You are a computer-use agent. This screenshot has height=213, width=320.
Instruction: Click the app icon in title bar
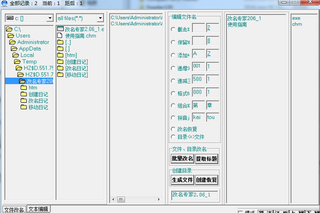(x=4, y=3)
